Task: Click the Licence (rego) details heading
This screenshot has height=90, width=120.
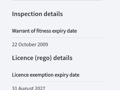Action: [42, 58]
